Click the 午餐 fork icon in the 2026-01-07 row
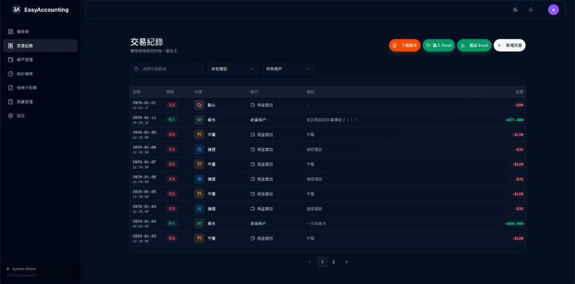The image size is (575, 284). tap(199, 164)
